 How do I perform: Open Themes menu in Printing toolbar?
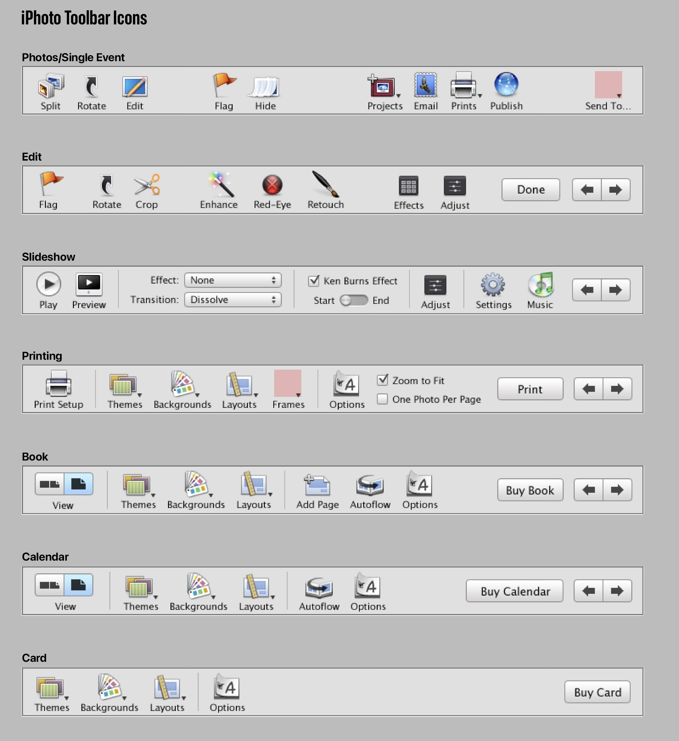tap(125, 385)
